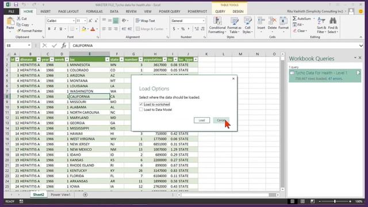This screenshot has width=368, height=207.
Task: Click the Format cells icon
Action: tap(283, 21)
